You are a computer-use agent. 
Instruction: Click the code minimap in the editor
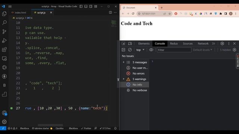point(114,23)
